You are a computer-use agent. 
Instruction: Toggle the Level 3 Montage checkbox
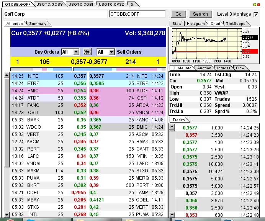pos(256,15)
